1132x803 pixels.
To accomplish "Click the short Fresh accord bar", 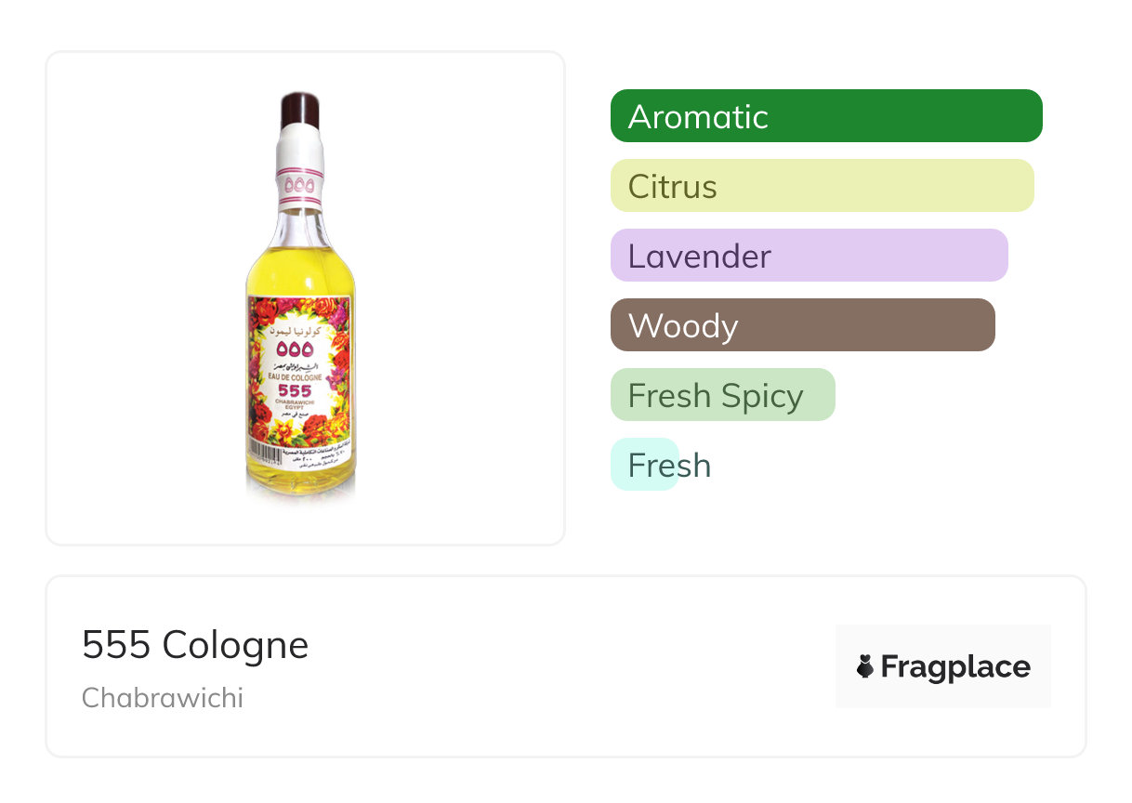I will pos(645,465).
